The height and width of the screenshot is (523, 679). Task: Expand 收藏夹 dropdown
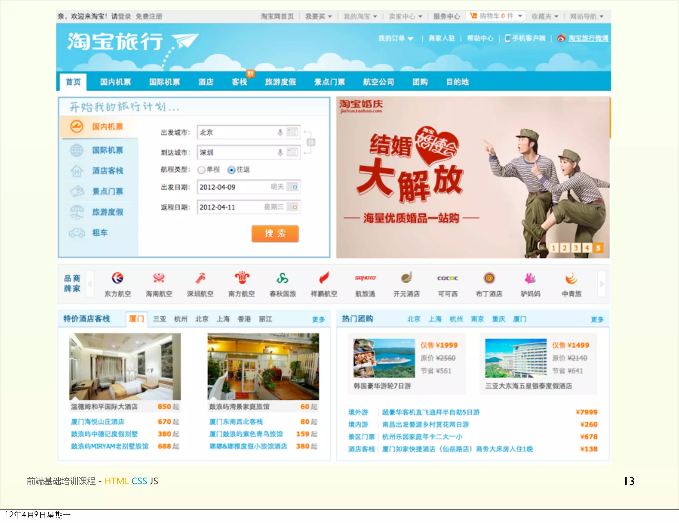pos(556,16)
